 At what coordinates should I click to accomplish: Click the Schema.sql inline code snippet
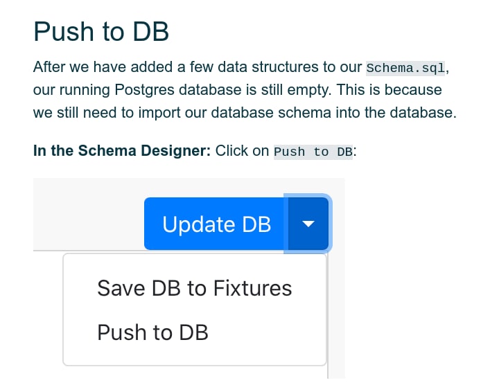(405, 68)
